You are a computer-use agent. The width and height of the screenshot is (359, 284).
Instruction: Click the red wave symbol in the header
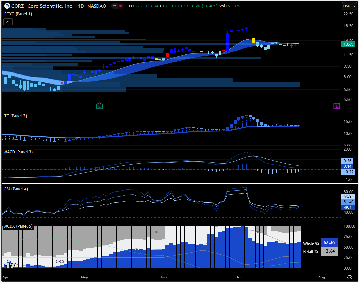click(120, 6)
